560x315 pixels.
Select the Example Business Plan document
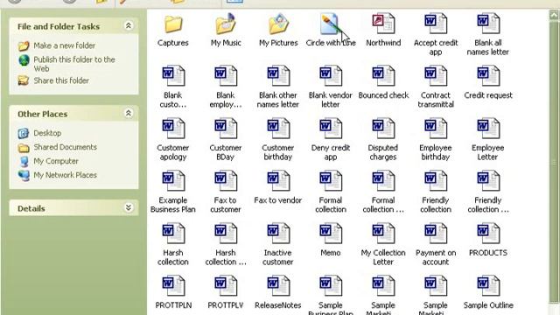pos(173,181)
